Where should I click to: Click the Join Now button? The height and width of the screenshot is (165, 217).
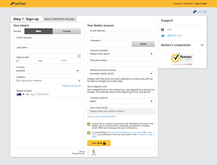click(99, 143)
